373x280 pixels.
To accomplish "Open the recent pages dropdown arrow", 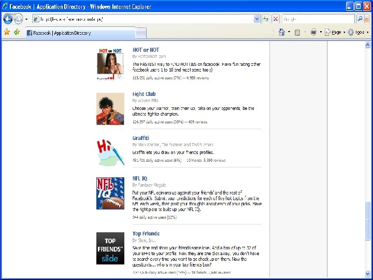I will click(26, 19).
